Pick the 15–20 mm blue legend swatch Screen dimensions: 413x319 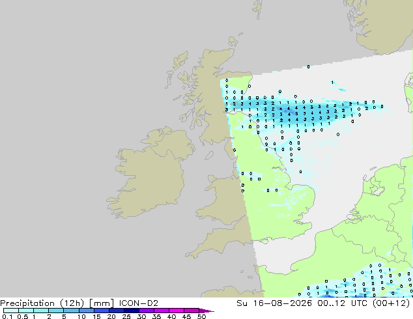pos(102,311)
